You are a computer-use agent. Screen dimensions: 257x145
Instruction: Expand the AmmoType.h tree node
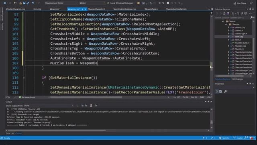tap(229, 33)
